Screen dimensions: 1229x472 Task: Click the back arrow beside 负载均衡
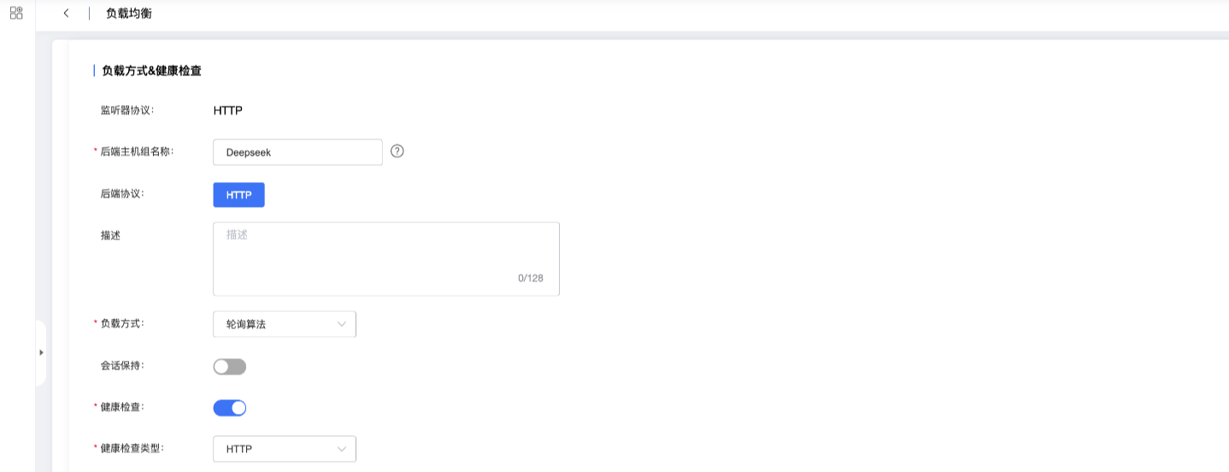pyautogui.click(x=66, y=14)
